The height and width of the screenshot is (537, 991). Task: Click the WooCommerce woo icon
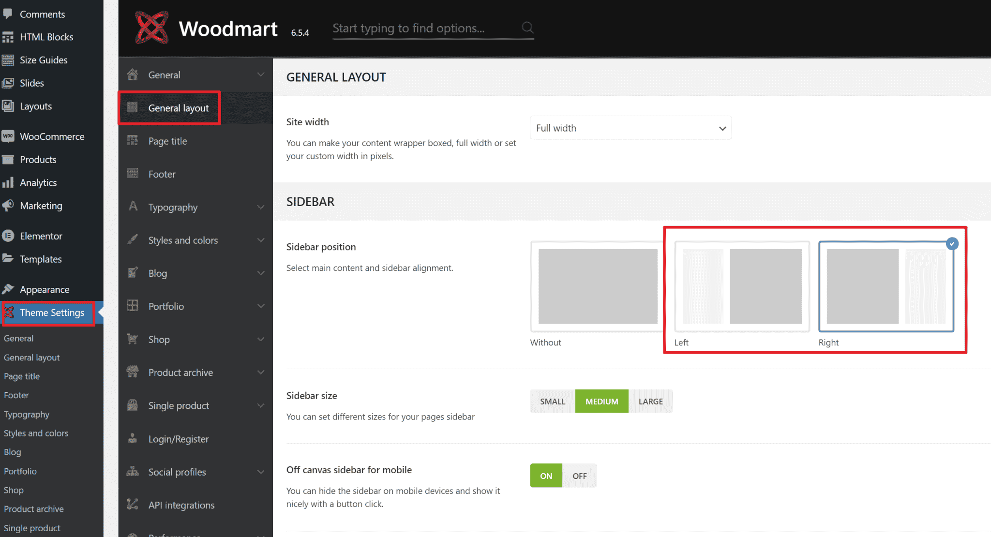coord(8,136)
